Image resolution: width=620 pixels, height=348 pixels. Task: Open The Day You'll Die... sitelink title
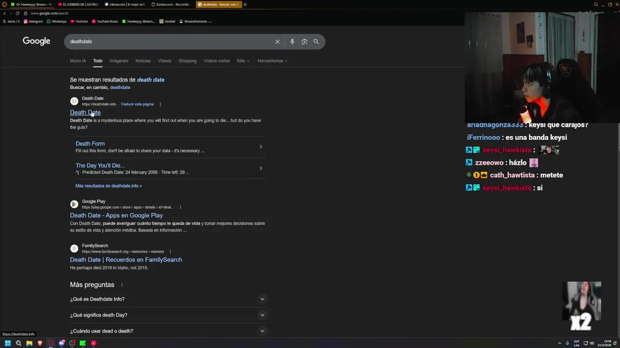[100, 165]
